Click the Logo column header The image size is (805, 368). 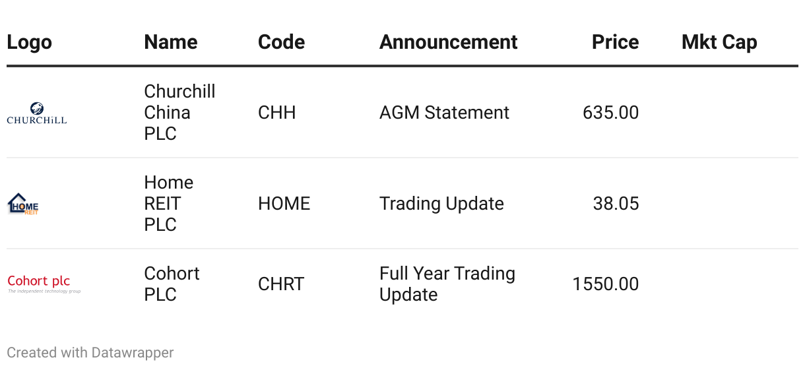click(29, 42)
